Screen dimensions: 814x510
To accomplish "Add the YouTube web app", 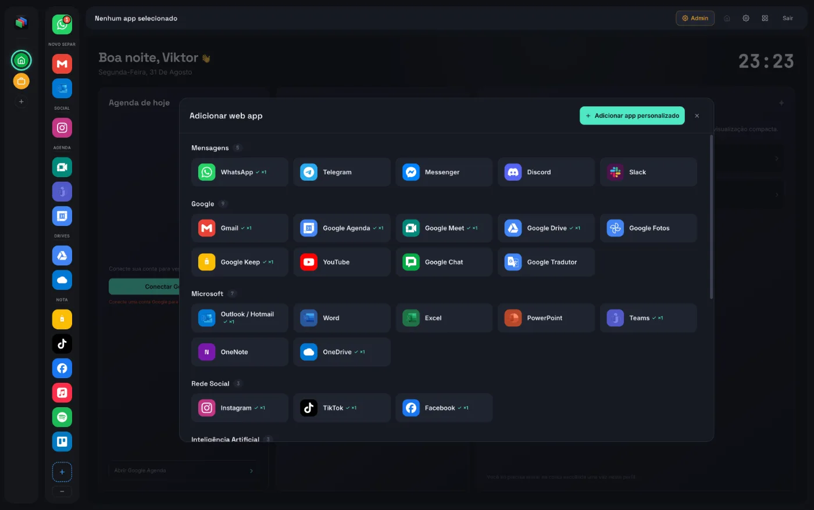I will coord(342,262).
